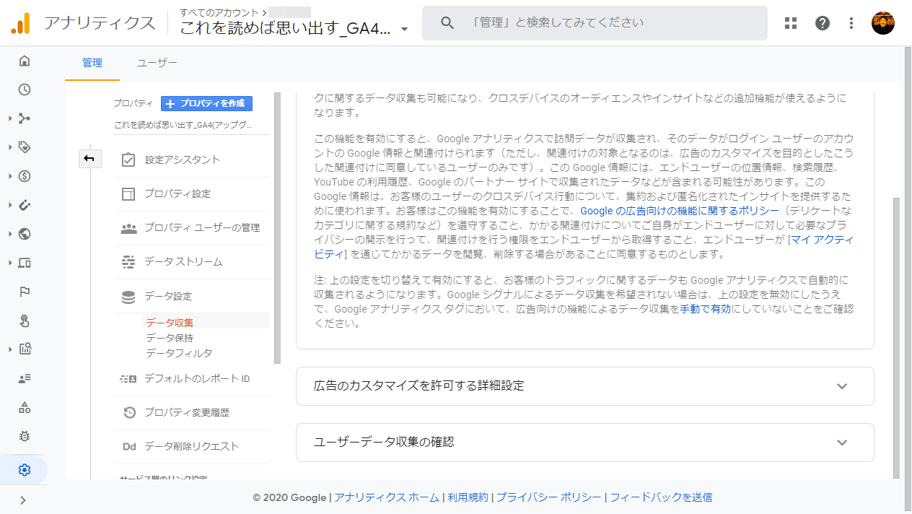Open the Help question mark icon

[x=823, y=23]
